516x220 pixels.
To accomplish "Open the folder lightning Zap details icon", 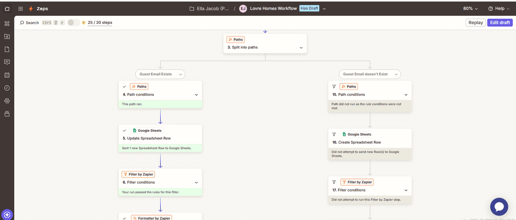I will [7, 36].
